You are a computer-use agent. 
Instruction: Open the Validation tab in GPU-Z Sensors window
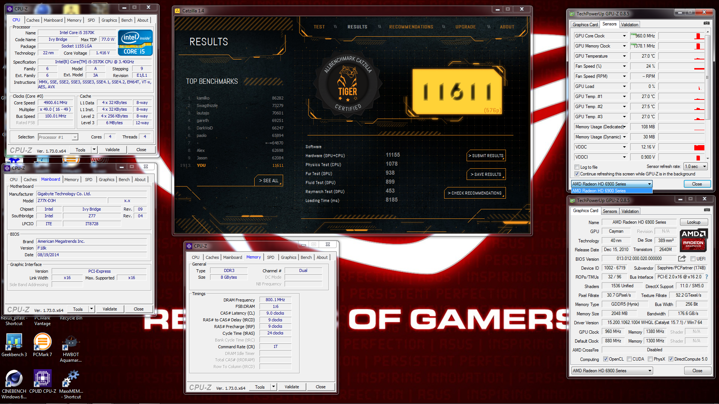(x=629, y=25)
